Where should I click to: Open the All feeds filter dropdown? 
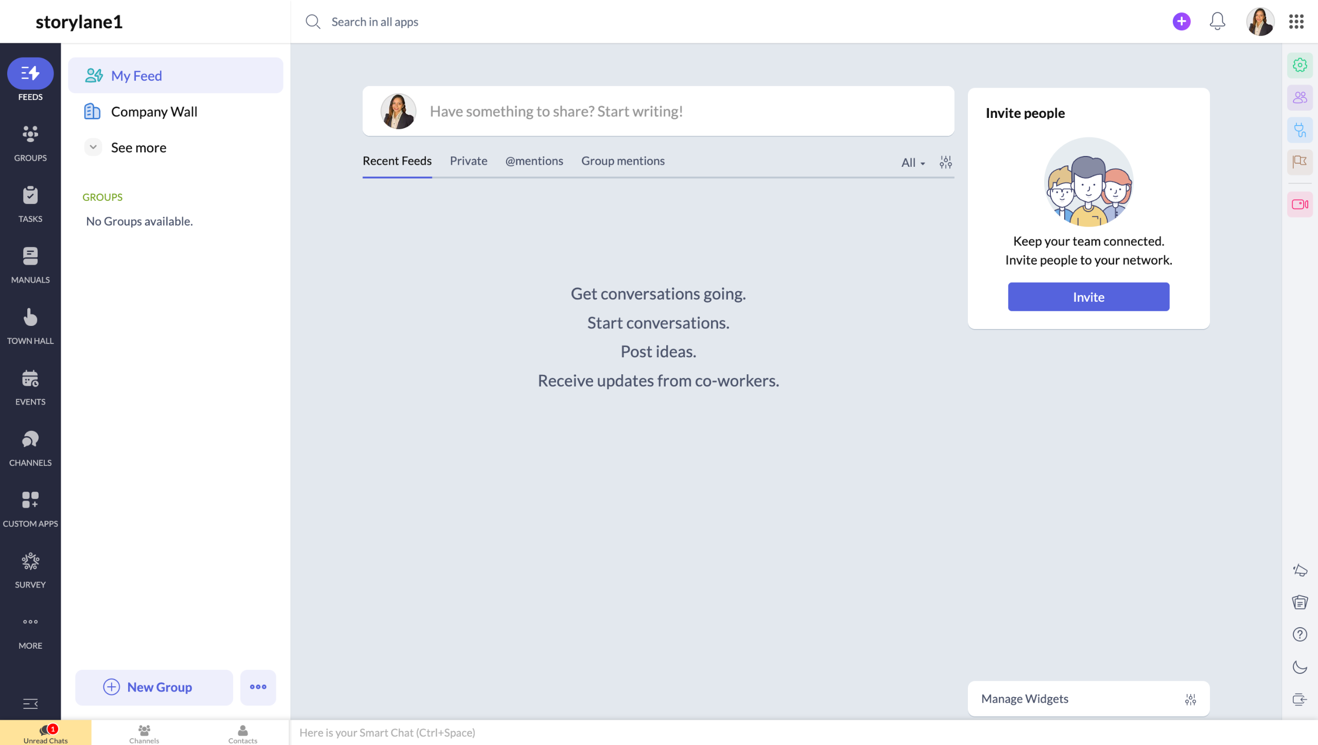pos(913,163)
